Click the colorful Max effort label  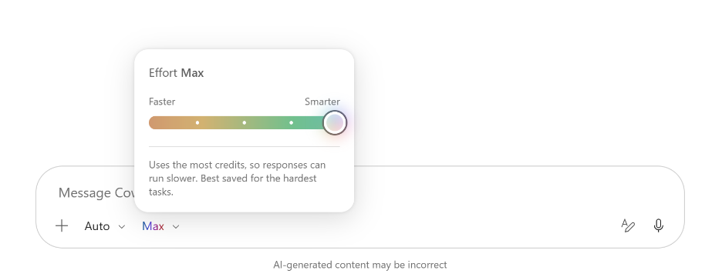pos(153,226)
